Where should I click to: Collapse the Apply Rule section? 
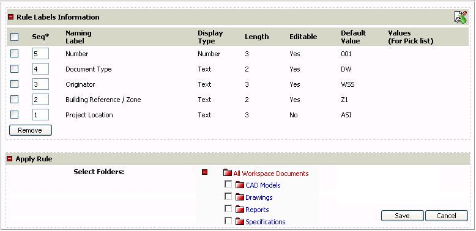tap(10, 158)
